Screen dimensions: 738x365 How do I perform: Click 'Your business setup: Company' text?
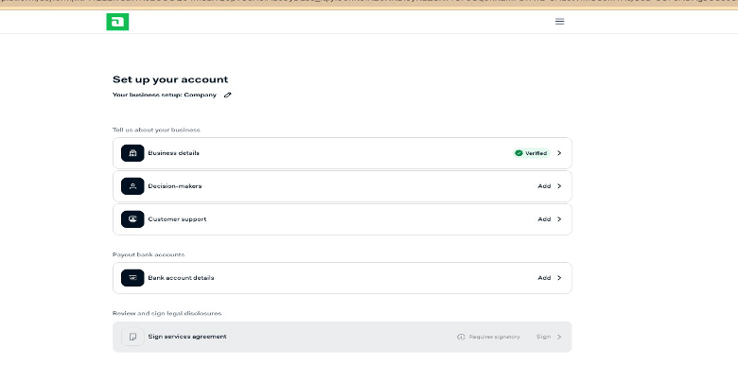pyautogui.click(x=165, y=95)
